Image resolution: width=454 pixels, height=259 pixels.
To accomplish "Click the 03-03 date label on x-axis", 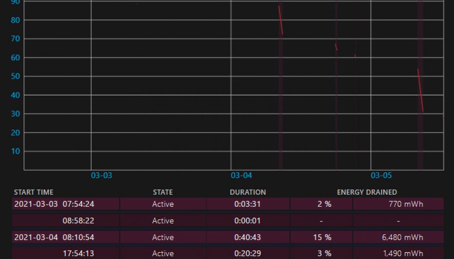I will [102, 175].
